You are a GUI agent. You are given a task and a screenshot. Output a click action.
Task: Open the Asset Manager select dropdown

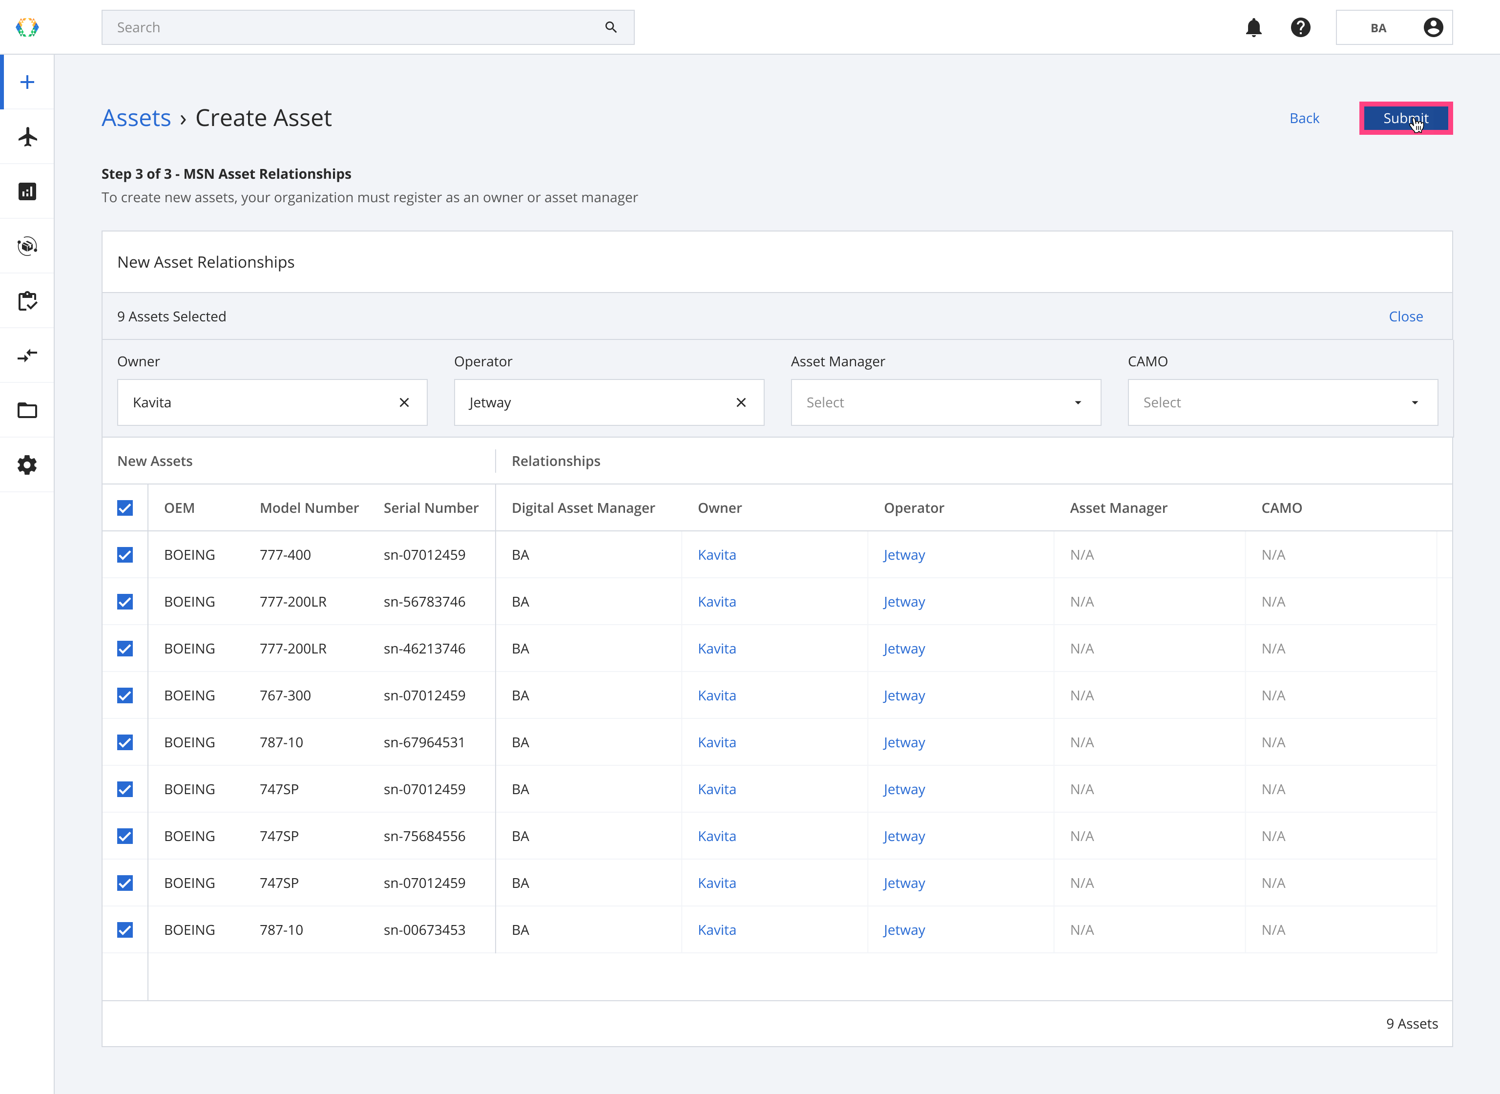[945, 402]
